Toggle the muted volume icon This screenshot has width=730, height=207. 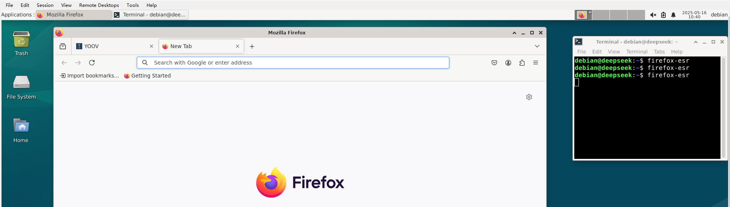(653, 15)
